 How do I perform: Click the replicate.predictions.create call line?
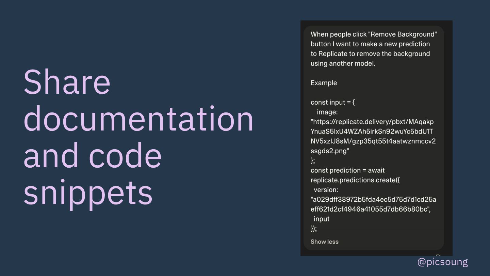pos(355,180)
